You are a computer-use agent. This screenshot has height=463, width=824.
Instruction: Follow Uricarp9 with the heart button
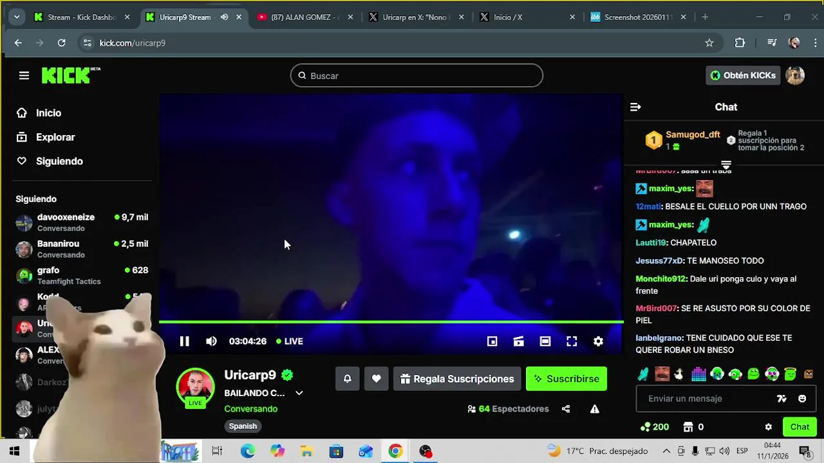[x=377, y=379]
